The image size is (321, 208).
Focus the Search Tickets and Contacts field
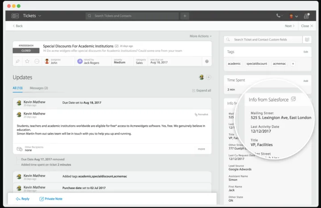pos(132,16)
